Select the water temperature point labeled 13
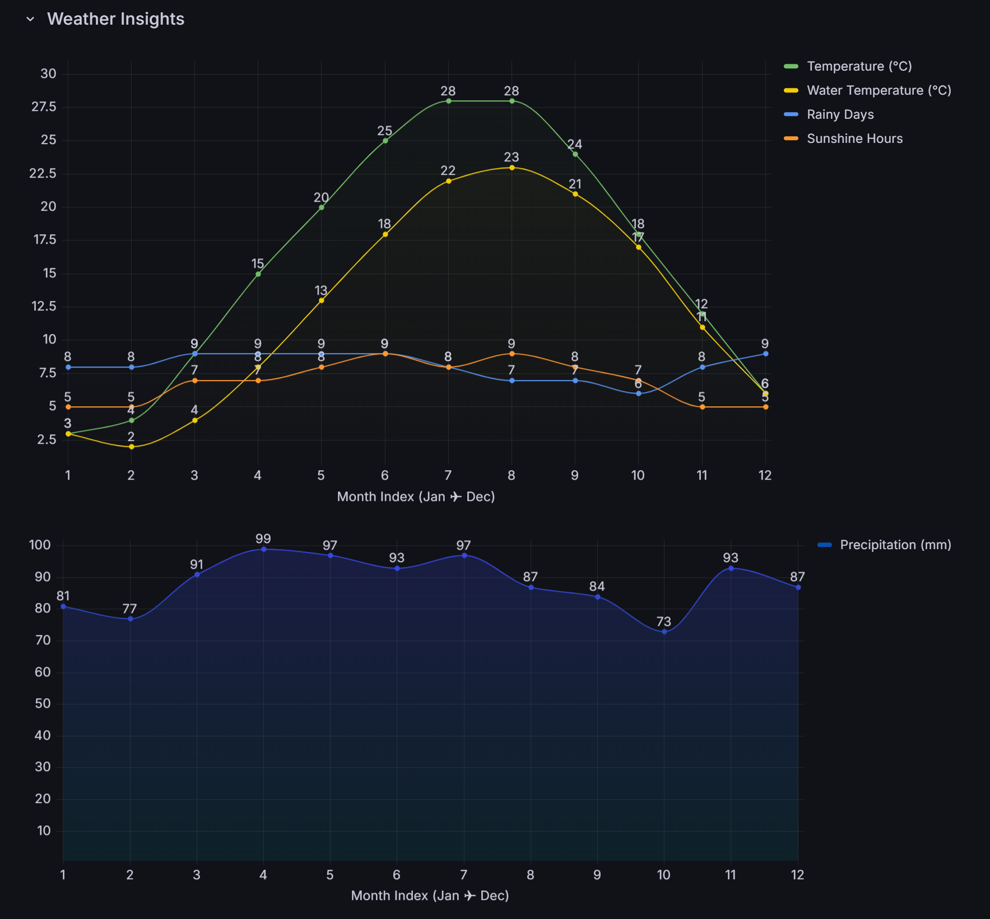 [321, 300]
